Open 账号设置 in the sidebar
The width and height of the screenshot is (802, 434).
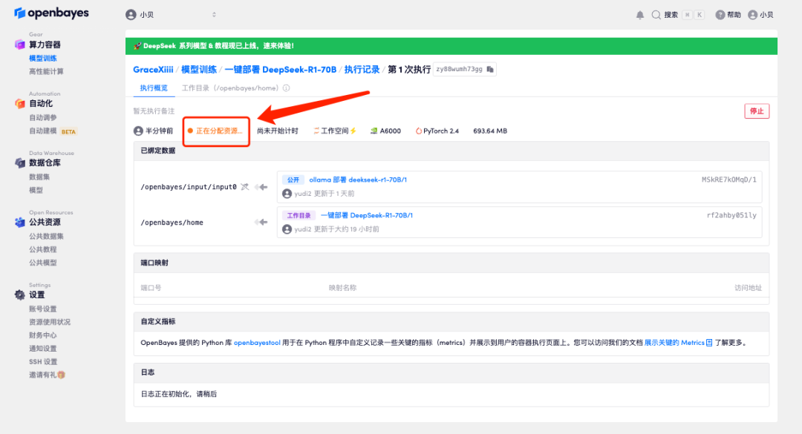coord(43,309)
